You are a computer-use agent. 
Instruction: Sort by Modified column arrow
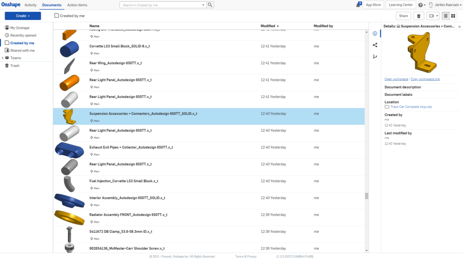tap(278, 26)
